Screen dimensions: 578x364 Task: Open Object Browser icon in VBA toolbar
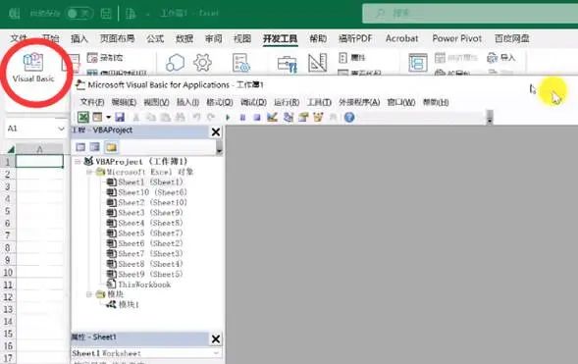pyautogui.click(x=318, y=117)
